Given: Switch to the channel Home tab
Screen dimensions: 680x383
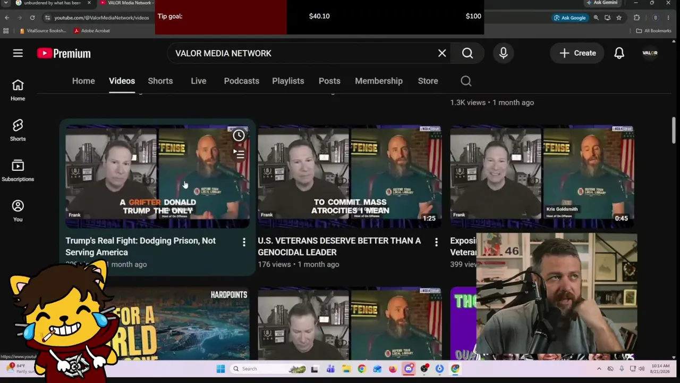Looking at the screenshot, I should tap(83, 81).
